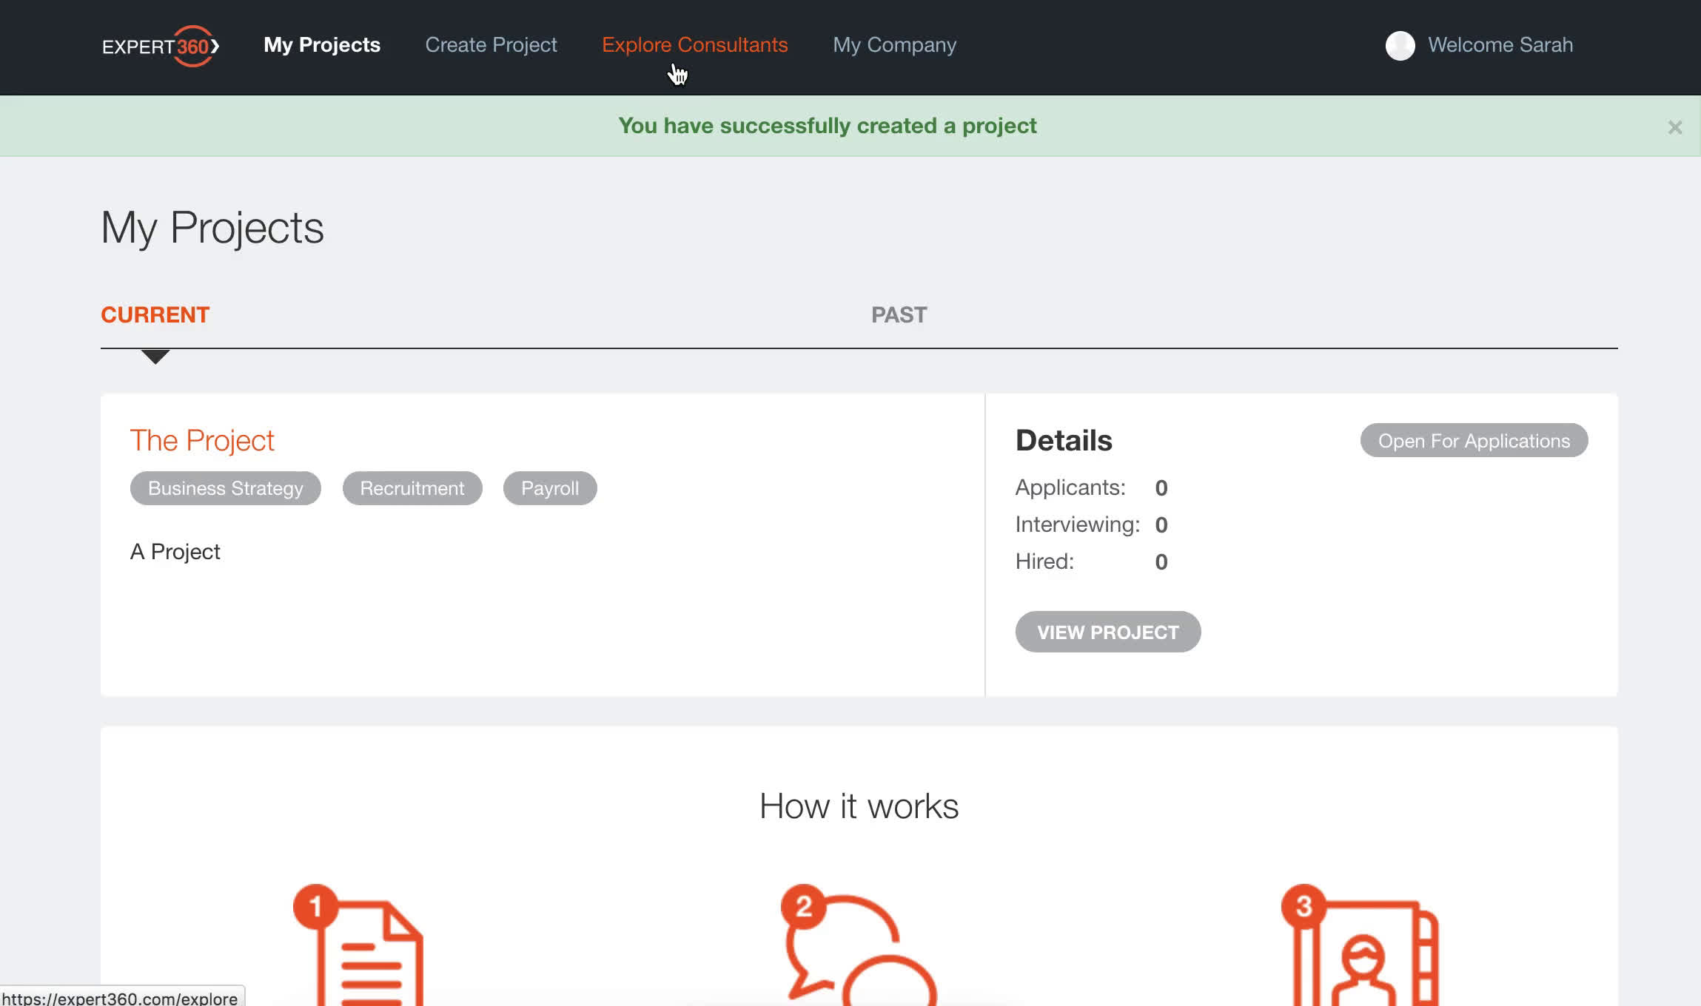The height and width of the screenshot is (1006, 1701).
Task: Click the Recruitment tag icon
Action: click(x=412, y=489)
